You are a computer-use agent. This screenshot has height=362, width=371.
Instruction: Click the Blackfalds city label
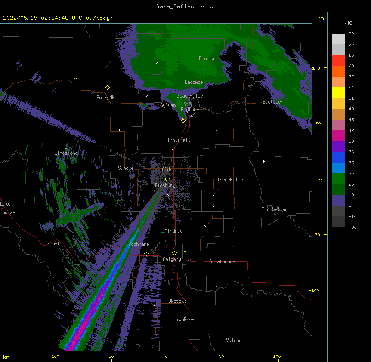190,96
